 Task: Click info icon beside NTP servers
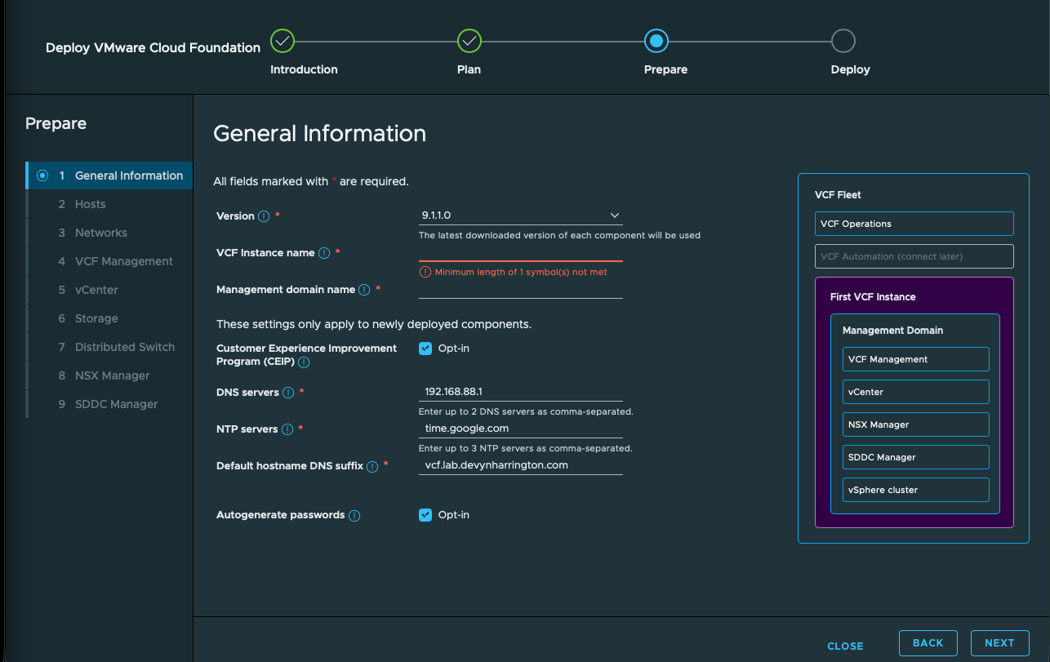coord(287,429)
